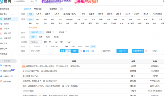Viewport: 164px width, 96px height.
Task: Set read count filter to 50万+
Action: 69,42
